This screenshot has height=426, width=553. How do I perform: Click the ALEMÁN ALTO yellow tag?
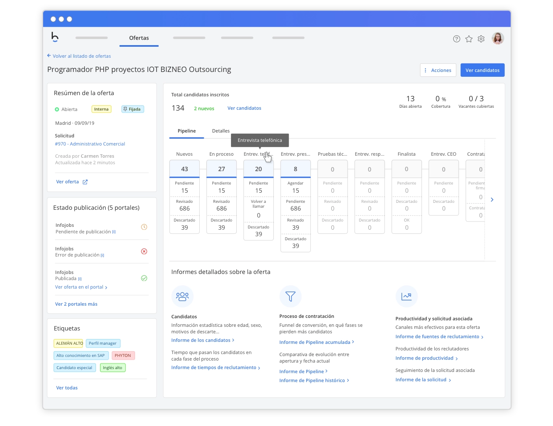point(68,343)
